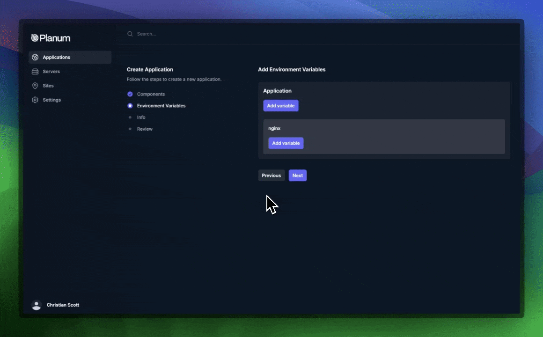Click the Planum brand name
This screenshot has width=543, height=337.
[x=55, y=38]
